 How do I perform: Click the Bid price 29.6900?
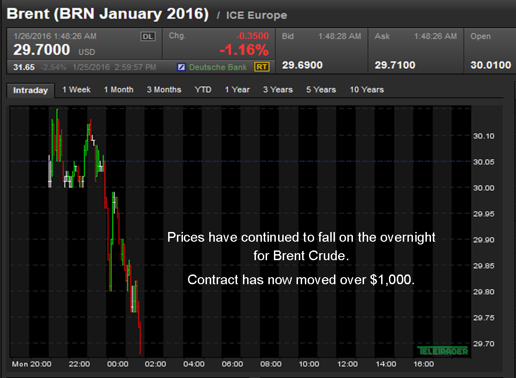[x=302, y=65]
